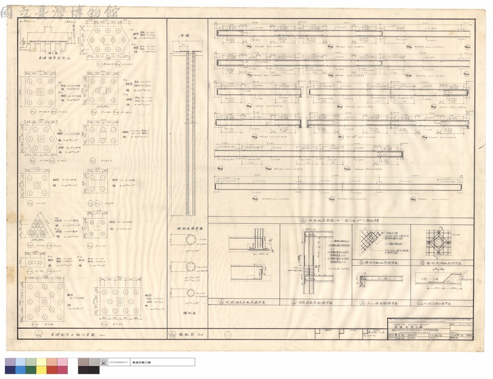Click the square opening reinforcement detail drawing
Image resolution: width=493 pixels, height=379 pixels.
pyautogui.click(x=438, y=243)
